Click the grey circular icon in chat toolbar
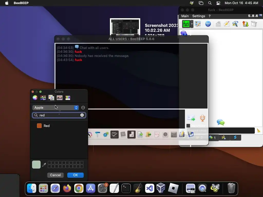The width and height of the screenshot is (263, 197). tap(165, 134)
